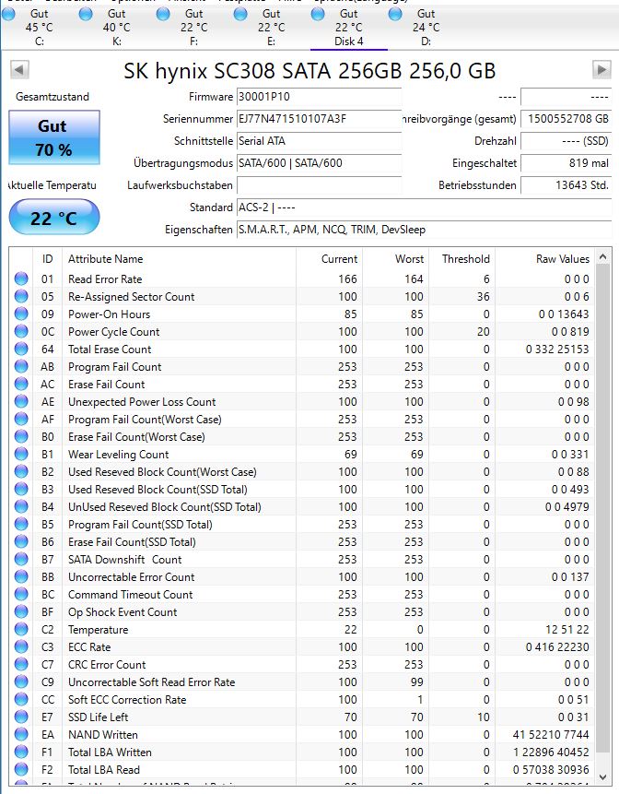The image size is (619, 794).
Task: Select the Disk 4 tab
Action: click(x=348, y=28)
